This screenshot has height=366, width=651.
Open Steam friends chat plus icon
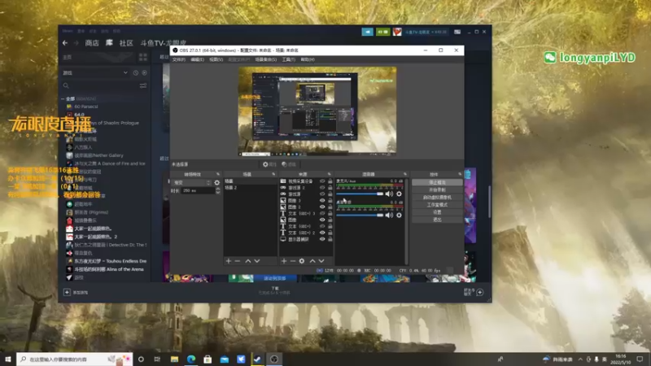(480, 292)
